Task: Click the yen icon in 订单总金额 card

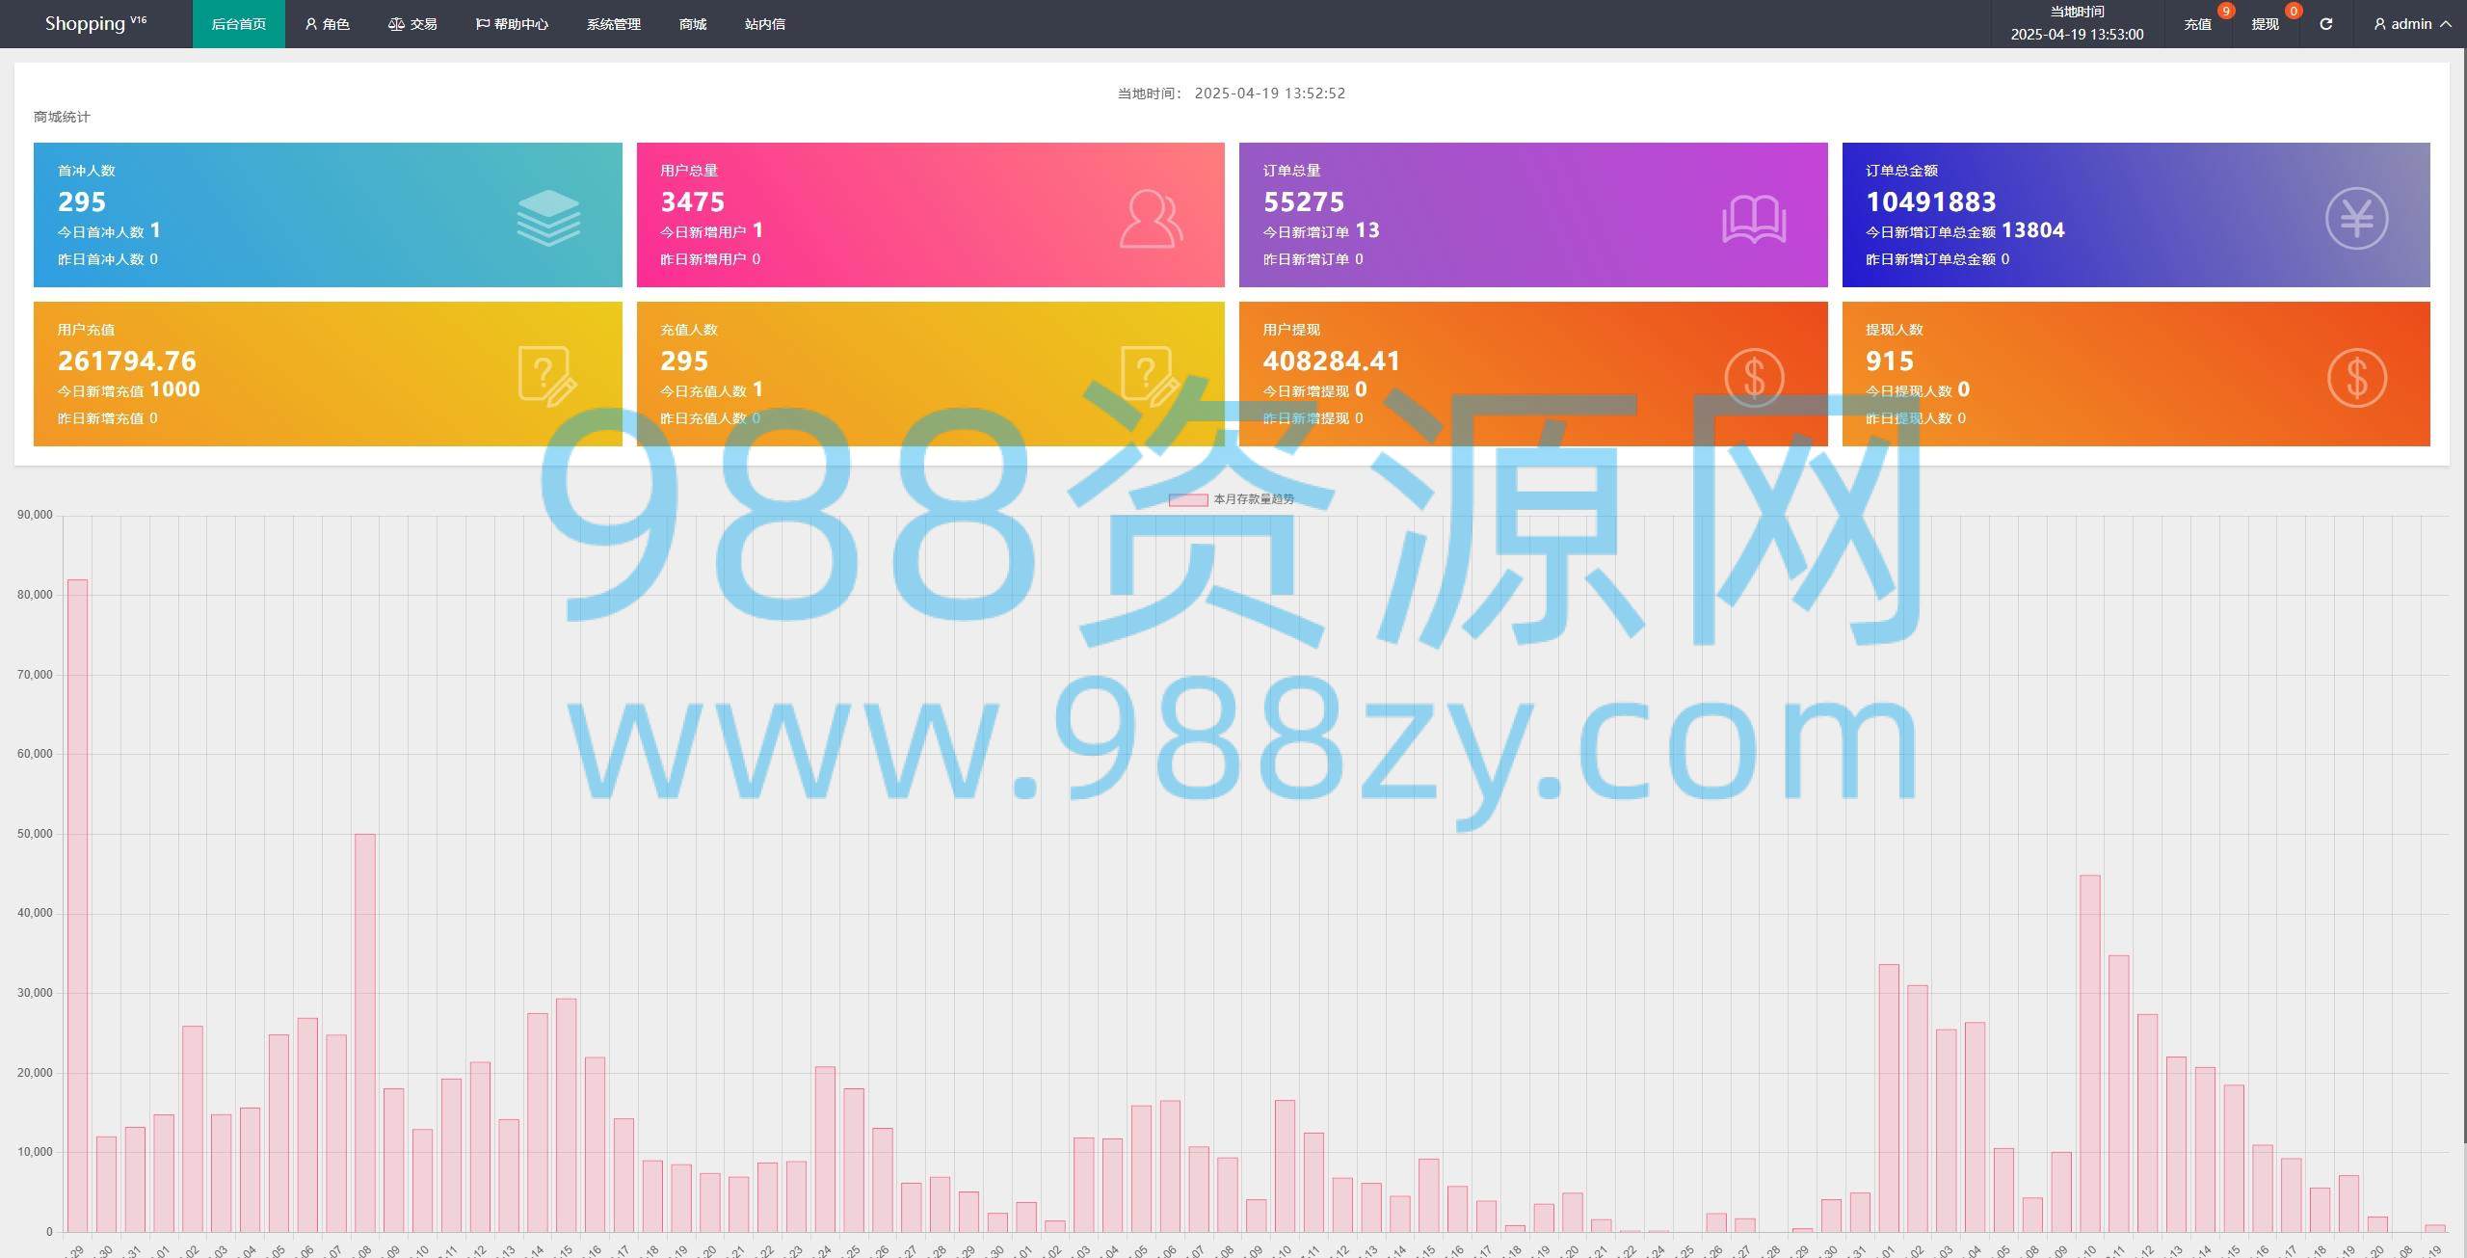Action: (2356, 219)
